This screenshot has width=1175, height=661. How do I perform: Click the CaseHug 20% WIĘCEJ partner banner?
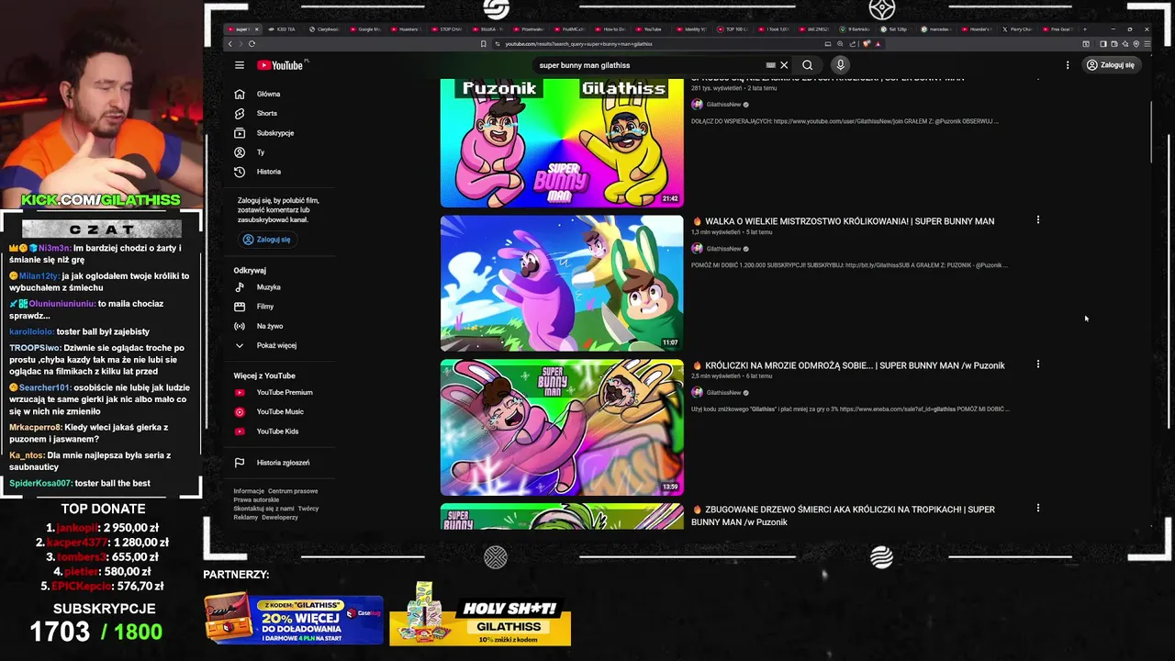[294, 620]
